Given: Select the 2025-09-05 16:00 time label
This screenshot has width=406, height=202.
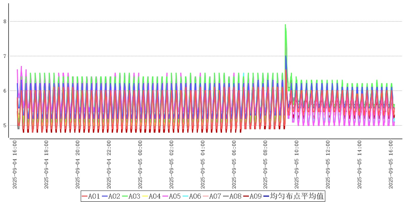Looking at the screenshot, I should [x=390, y=165].
